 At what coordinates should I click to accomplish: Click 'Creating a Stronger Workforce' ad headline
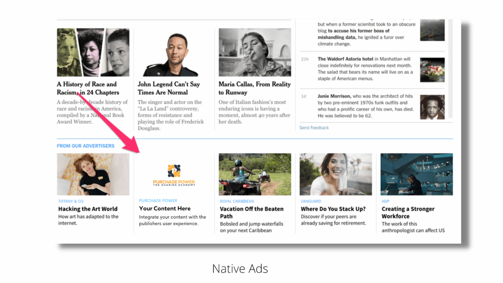(408, 212)
